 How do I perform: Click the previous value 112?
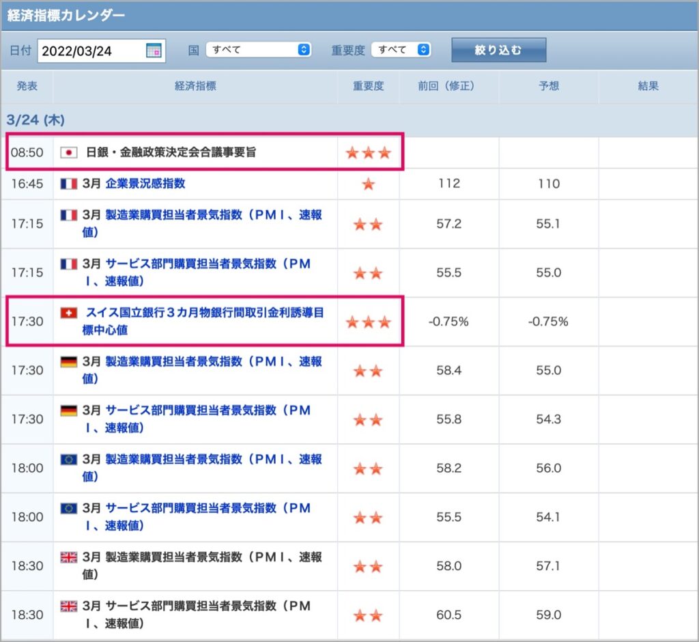[x=449, y=183]
